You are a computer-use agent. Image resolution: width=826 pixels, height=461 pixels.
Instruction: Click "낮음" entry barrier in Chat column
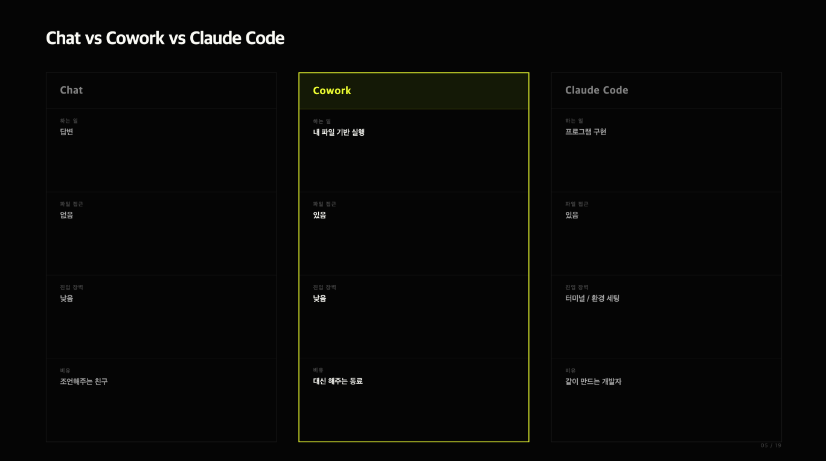pyautogui.click(x=66, y=298)
